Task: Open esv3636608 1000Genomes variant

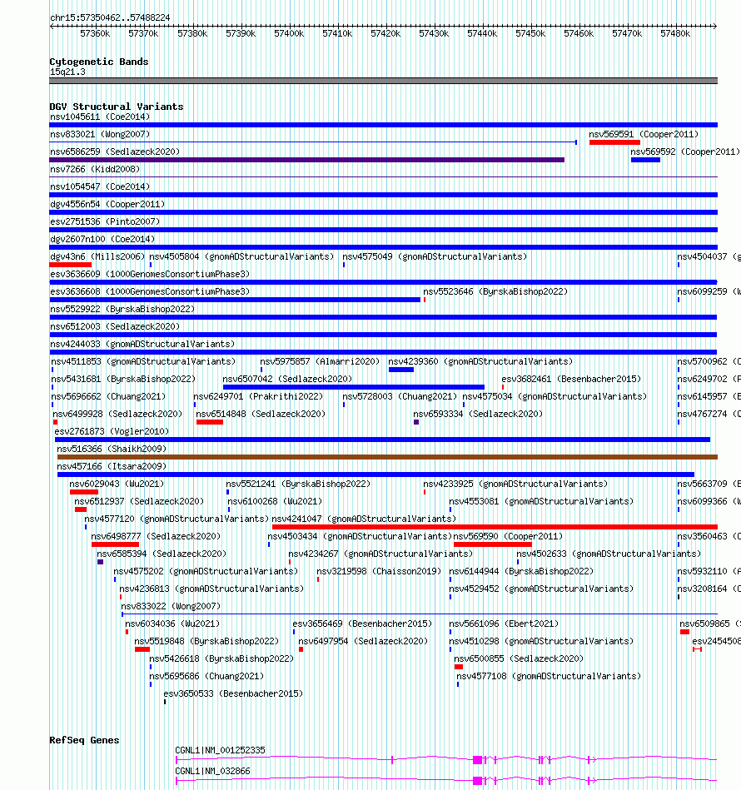Action: [235, 300]
